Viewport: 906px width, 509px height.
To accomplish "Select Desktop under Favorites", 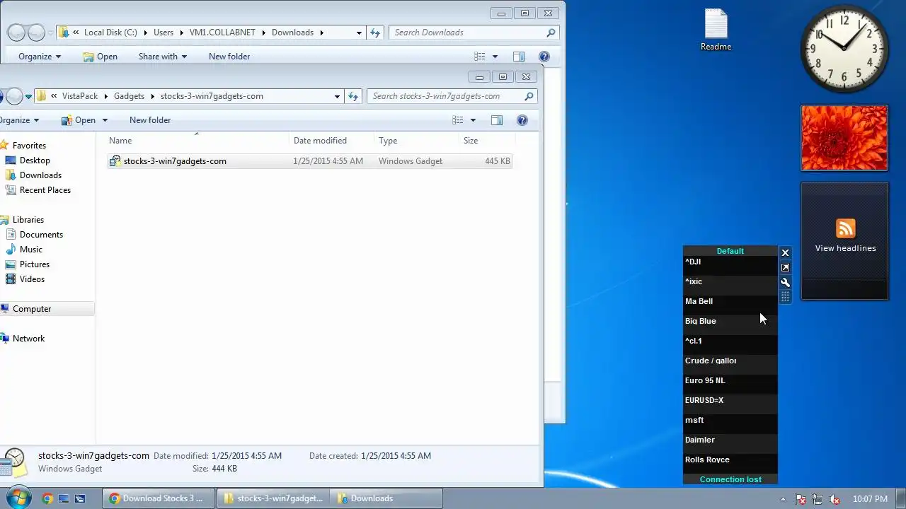I will pos(35,160).
